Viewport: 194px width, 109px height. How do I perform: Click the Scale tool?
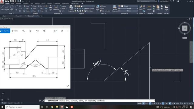[x=33, y=11]
